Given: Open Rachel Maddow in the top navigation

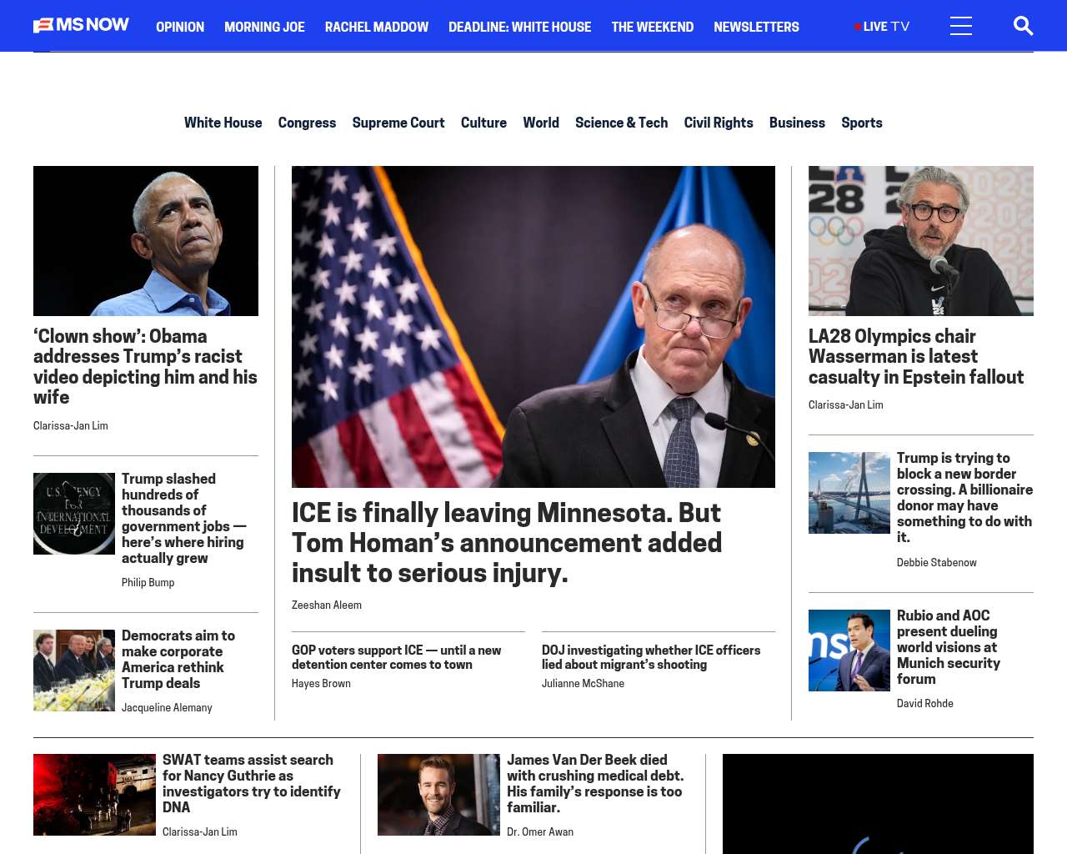Looking at the screenshot, I should (377, 27).
